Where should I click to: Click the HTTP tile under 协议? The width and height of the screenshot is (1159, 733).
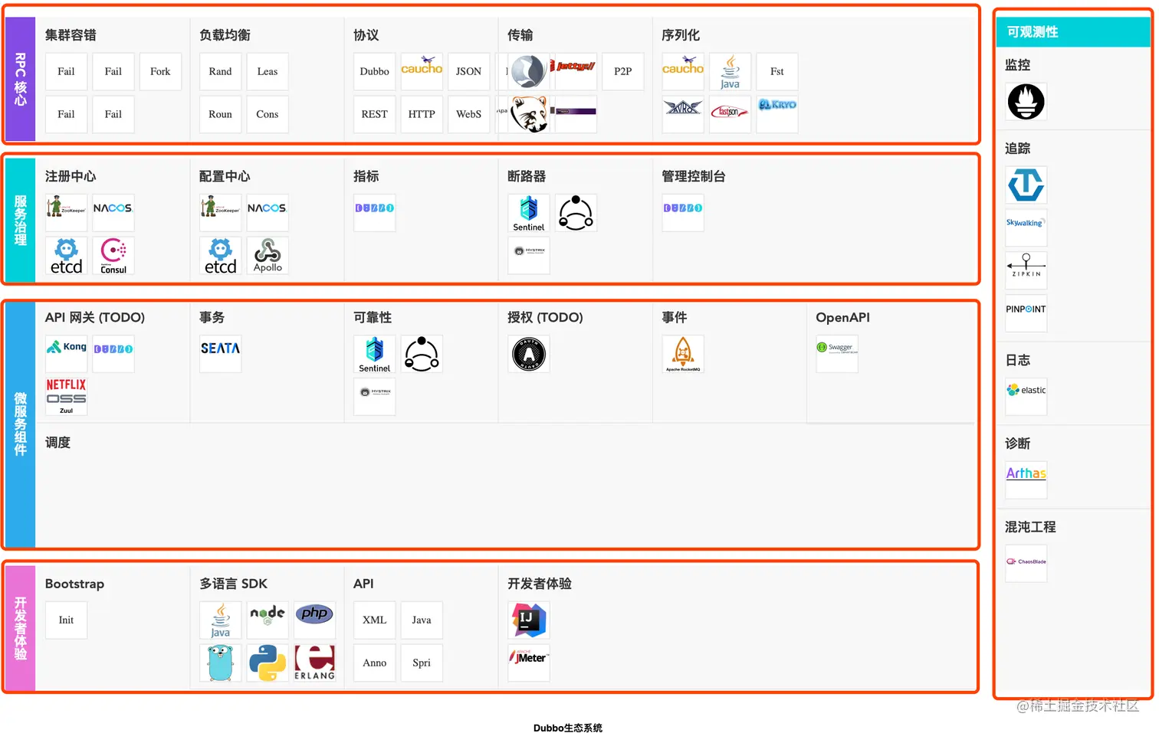(x=422, y=115)
